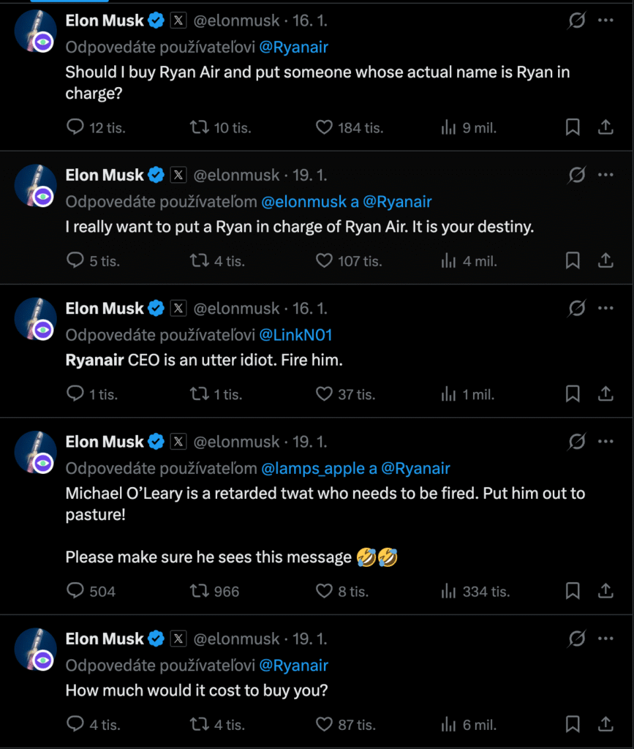Image resolution: width=634 pixels, height=749 pixels.
Task: Open more options menu on the first tweet
Action: click(x=605, y=20)
